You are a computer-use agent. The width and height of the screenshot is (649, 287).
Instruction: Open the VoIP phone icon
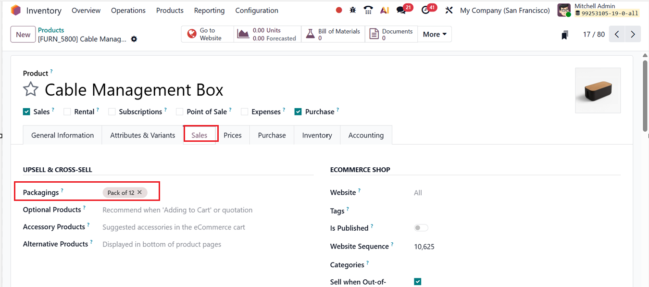[x=368, y=10]
